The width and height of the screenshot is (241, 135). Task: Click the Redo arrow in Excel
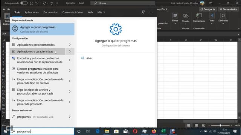coord(44,3)
